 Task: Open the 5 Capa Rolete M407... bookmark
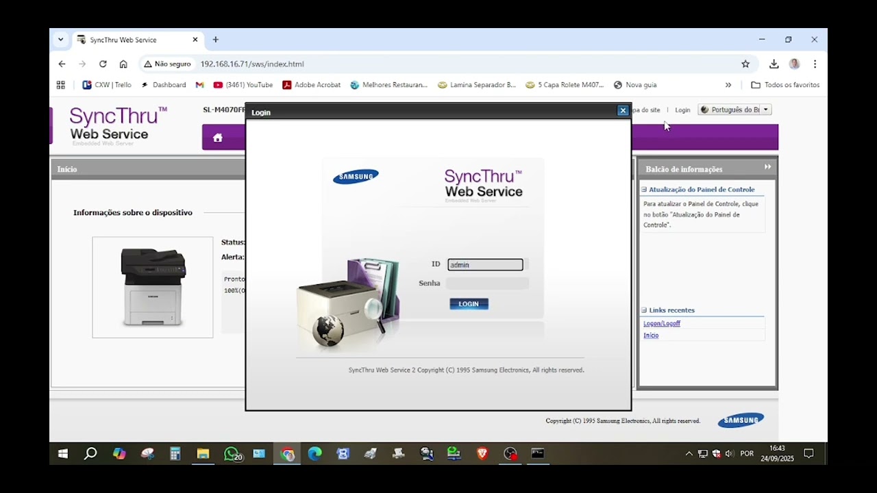pos(565,85)
